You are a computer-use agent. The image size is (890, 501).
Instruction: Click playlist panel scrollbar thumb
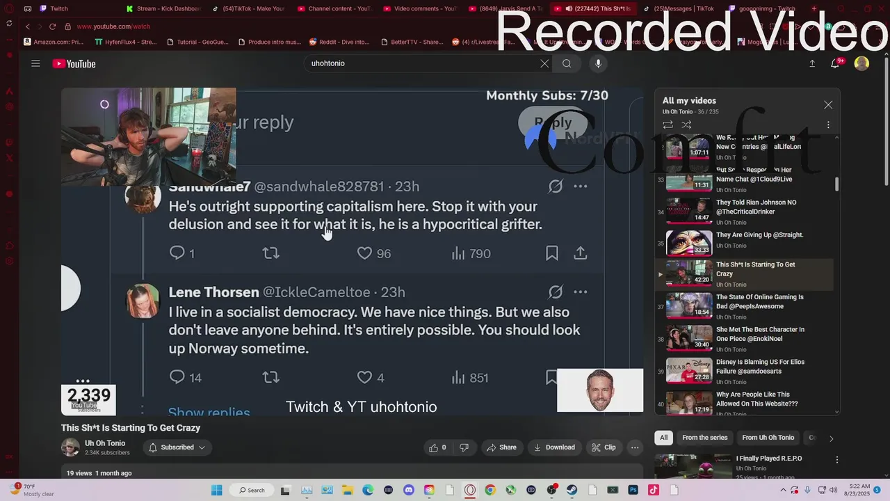click(836, 184)
